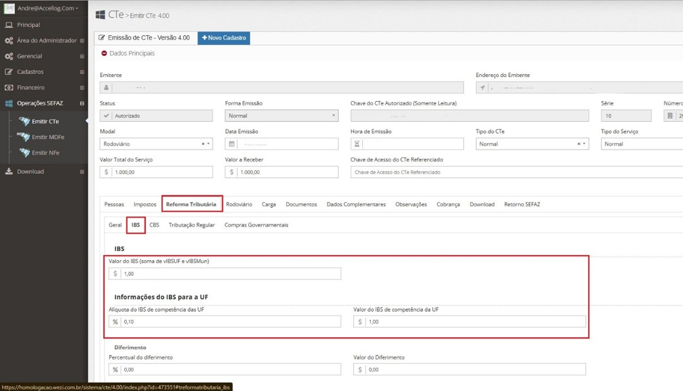
Task: Click the dollar icon in Valor a Receber
Action: (x=231, y=172)
